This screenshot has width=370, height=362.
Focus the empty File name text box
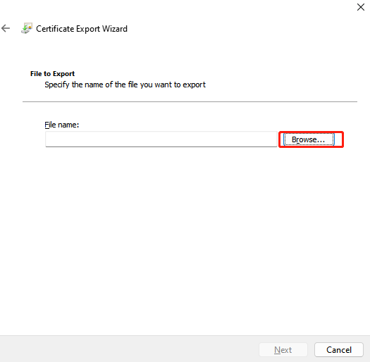click(161, 139)
